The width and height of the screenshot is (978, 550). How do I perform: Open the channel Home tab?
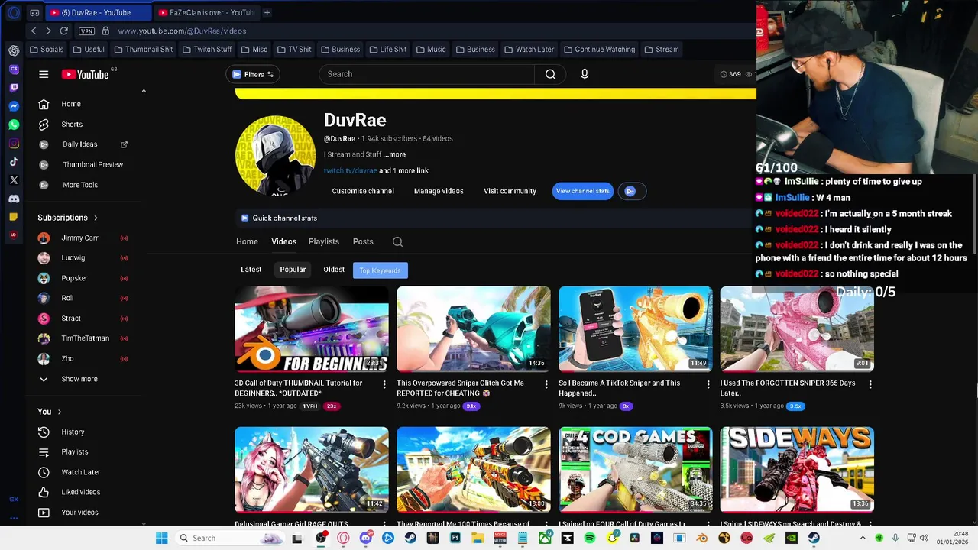(247, 241)
